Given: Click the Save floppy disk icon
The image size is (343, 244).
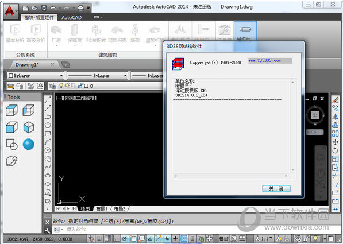Looking at the screenshot, I should [44, 8].
